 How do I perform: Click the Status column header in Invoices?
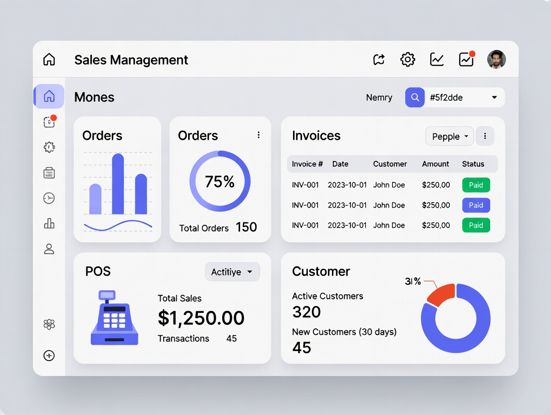click(473, 164)
